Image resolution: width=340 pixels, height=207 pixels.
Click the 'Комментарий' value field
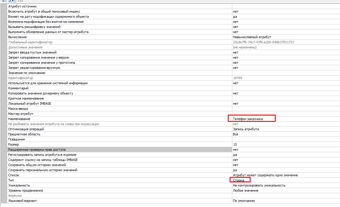pyautogui.click(x=286, y=88)
